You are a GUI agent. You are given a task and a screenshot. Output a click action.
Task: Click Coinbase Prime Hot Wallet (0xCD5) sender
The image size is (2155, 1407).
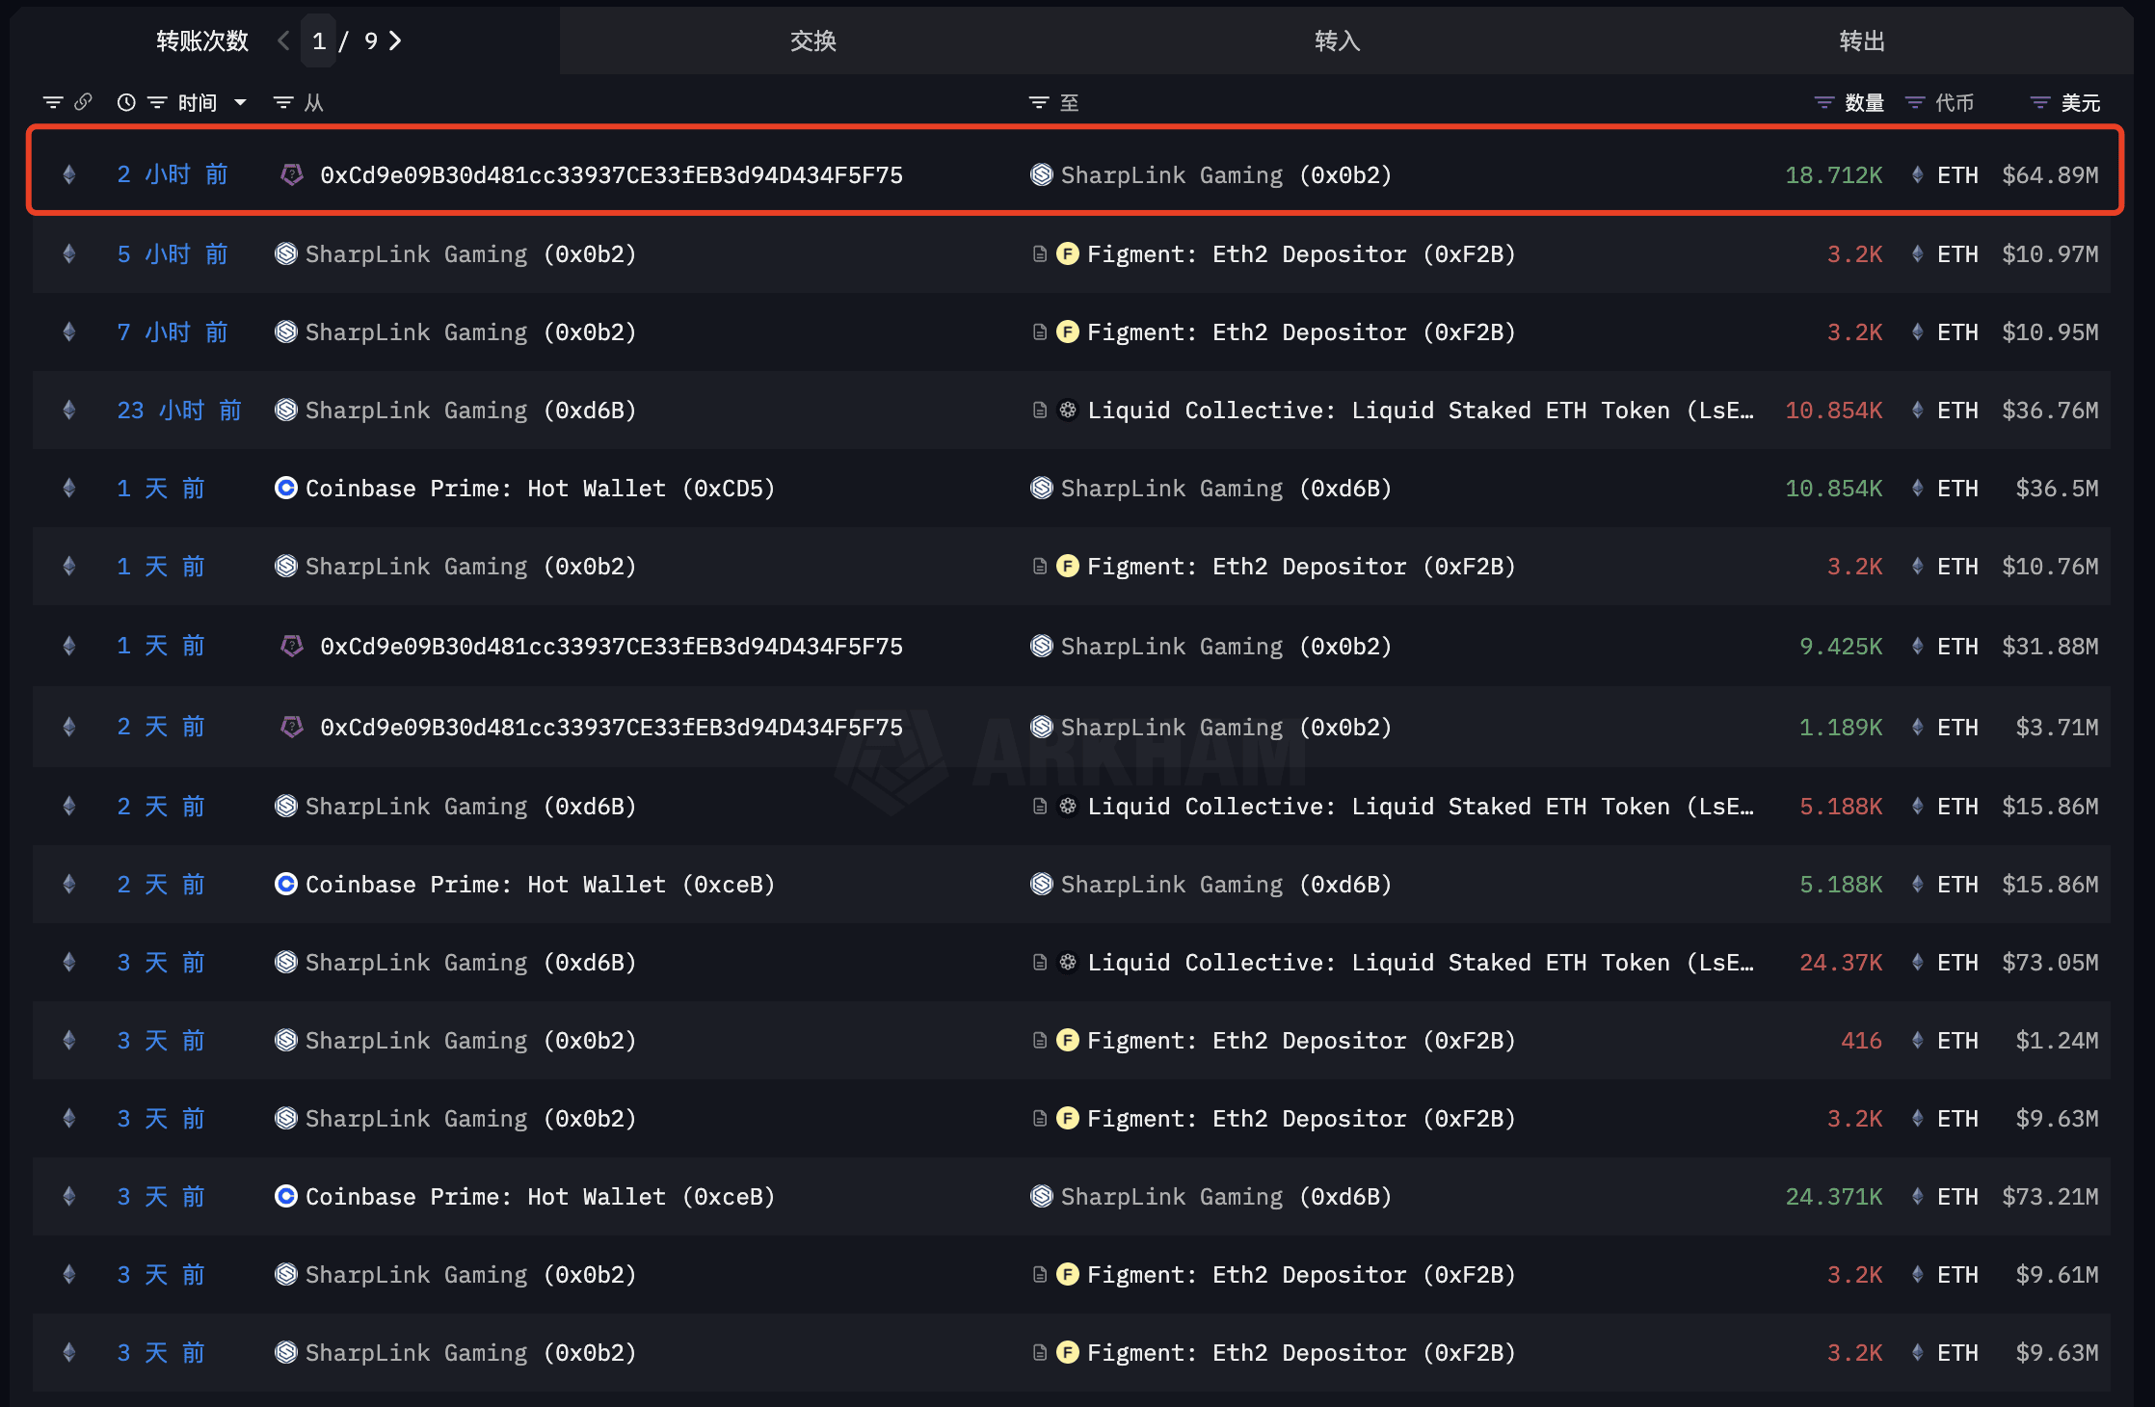pyautogui.click(x=540, y=488)
